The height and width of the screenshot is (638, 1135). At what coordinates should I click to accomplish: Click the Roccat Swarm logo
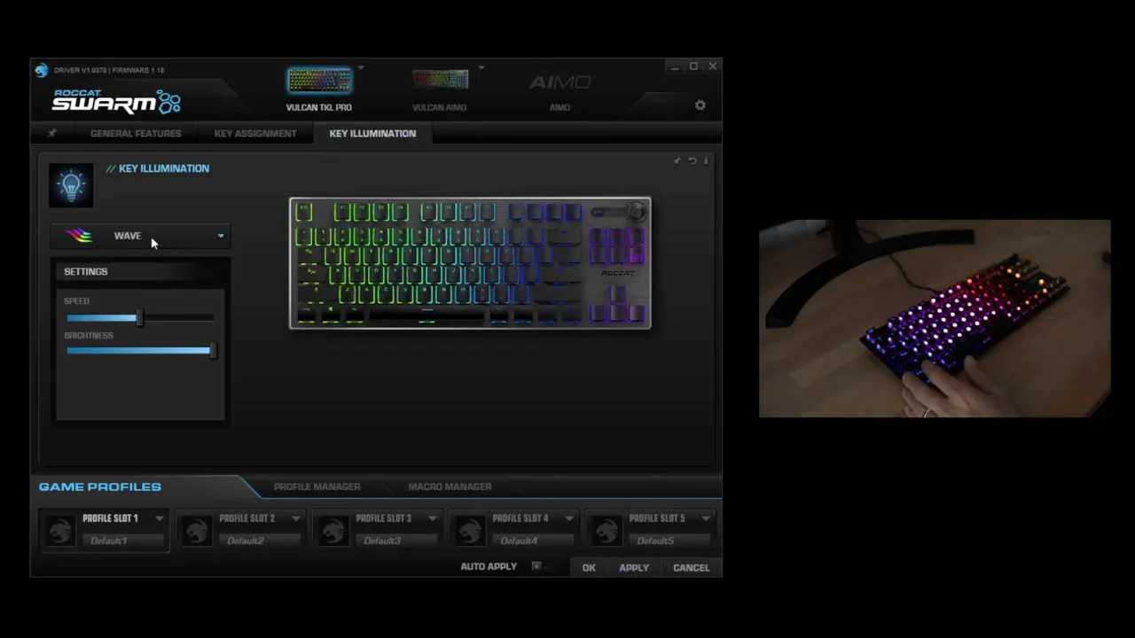tap(116, 101)
